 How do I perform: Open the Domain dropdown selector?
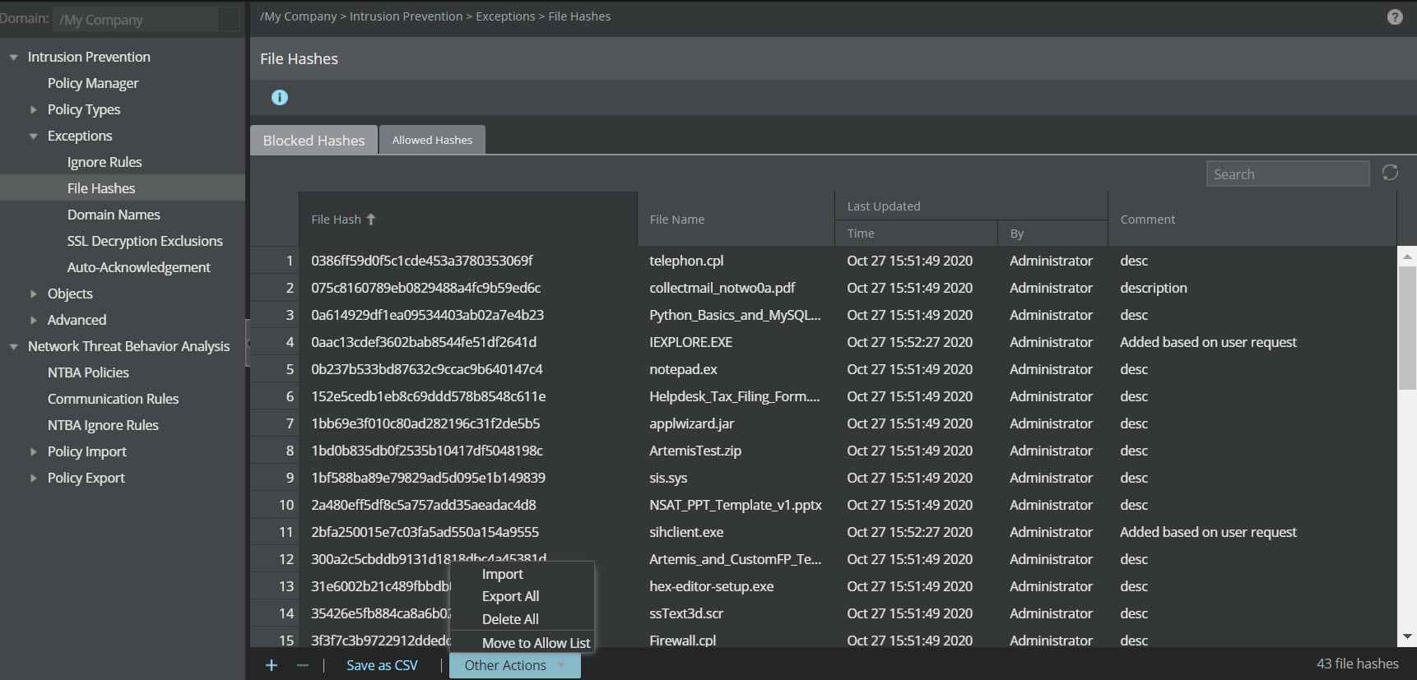point(146,19)
